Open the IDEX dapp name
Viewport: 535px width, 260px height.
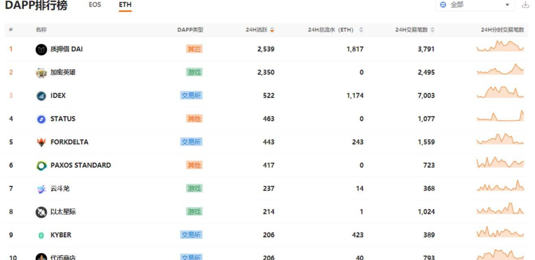click(x=58, y=95)
